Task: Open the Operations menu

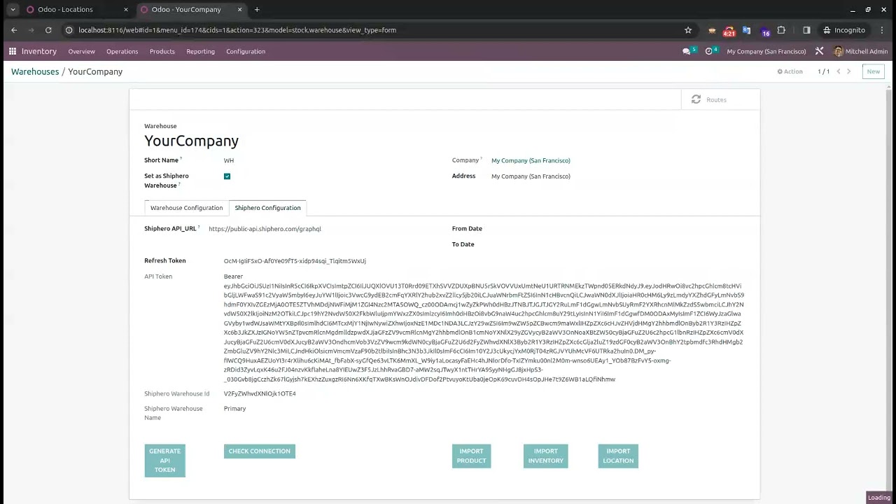Action: click(x=122, y=51)
